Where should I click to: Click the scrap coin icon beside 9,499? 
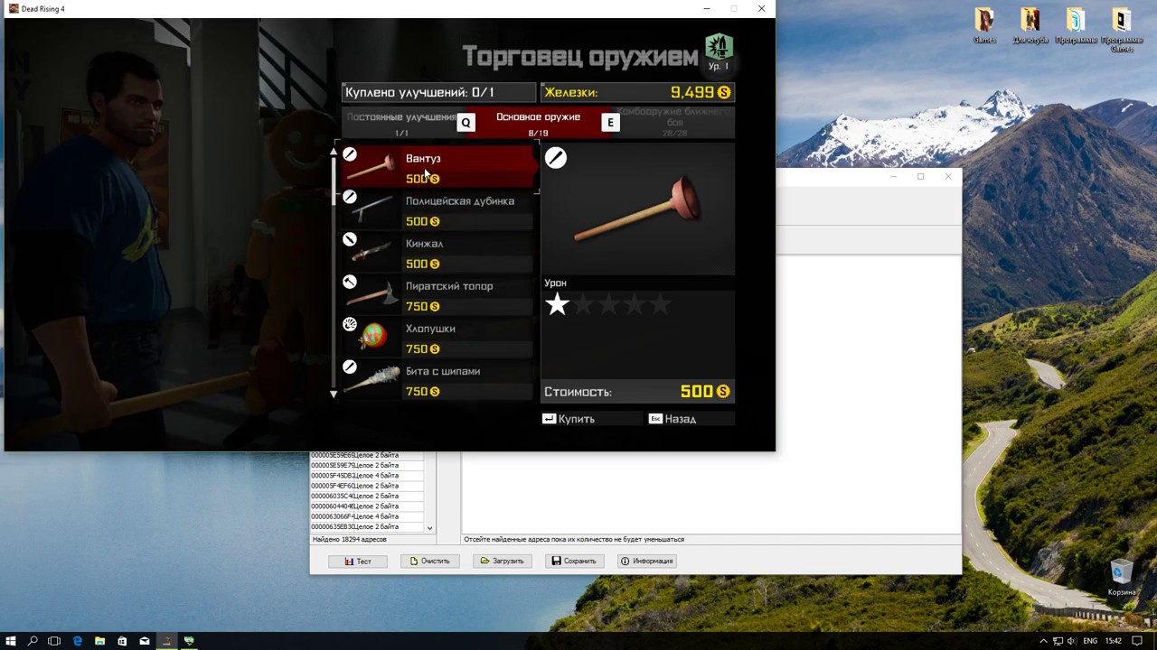click(724, 92)
